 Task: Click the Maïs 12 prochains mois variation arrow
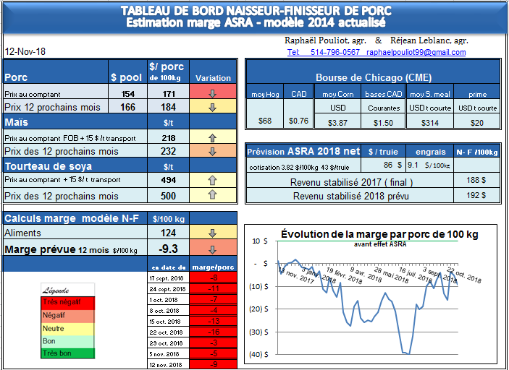[x=213, y=151]
